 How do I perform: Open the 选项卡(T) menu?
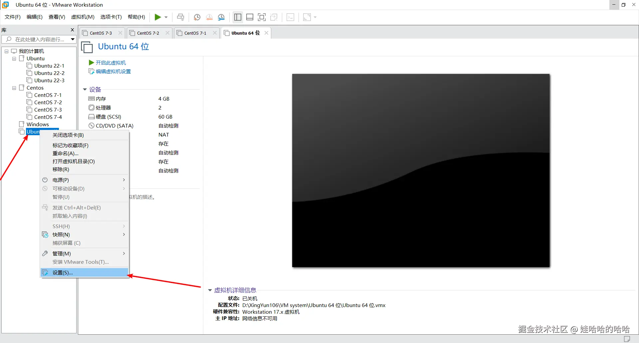click(x=111, y=17)
